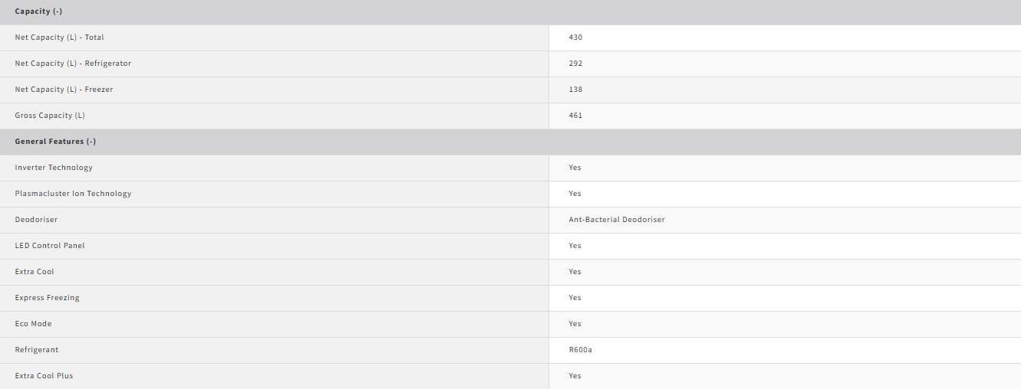1021x389 pixels.
Task: Select the Express Freezing label
Action: [47, 298]
